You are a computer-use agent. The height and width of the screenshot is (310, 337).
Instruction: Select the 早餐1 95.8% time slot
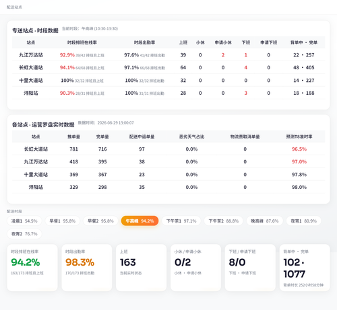(63, 221)
